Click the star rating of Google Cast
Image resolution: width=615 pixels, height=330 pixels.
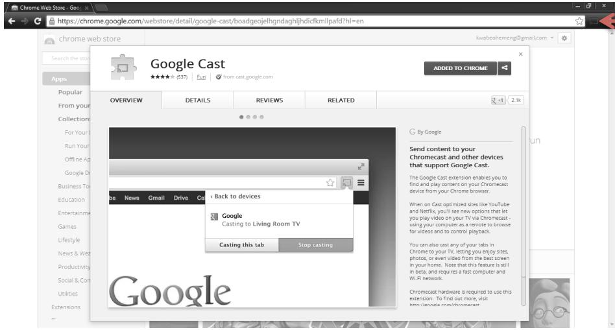tap(162, 77)
